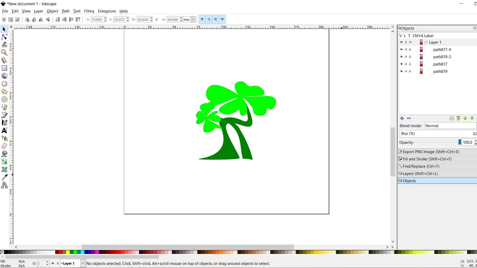Viewport: 477px width, 268px height.
Task: Select the Mesh gradient tool
Action: tap(4, 169)
